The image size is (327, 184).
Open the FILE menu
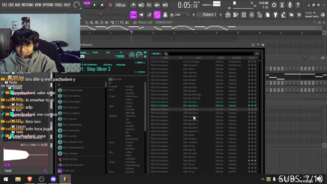coord(5,5)
